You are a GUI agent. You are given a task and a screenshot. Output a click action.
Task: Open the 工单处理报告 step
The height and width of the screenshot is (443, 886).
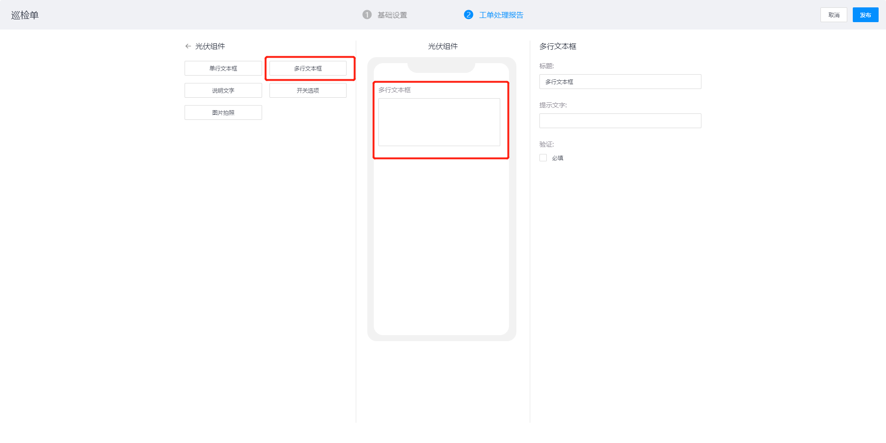[x=501, y=15]
